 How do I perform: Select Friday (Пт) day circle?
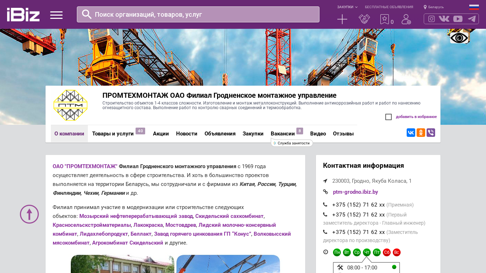tap(377, 252)
